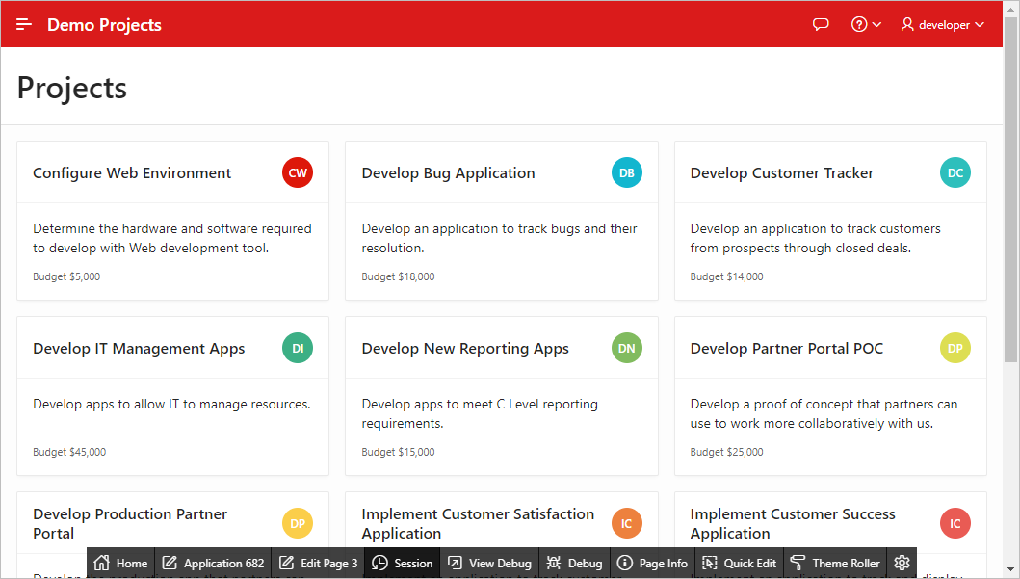Click the DC avatar badge
Screen dimensions: 1020x579
[955, 173]
